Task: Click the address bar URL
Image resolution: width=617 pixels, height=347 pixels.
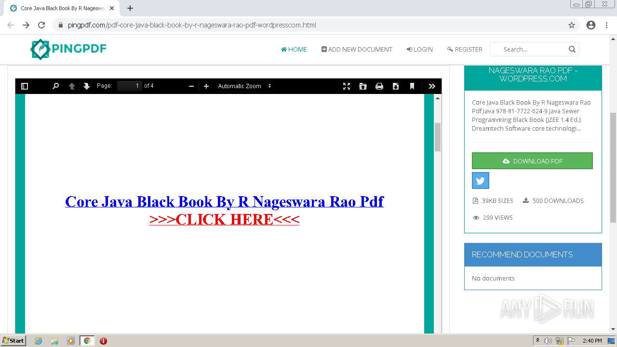Action: pos(192,25)
